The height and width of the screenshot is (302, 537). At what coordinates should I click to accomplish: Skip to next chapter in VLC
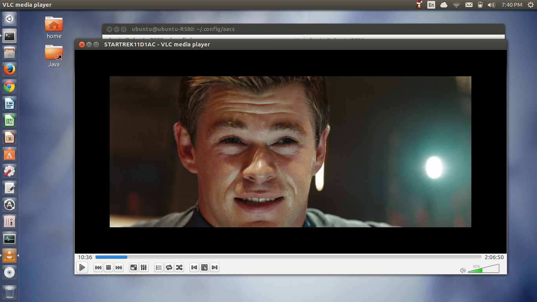(119, 268)
